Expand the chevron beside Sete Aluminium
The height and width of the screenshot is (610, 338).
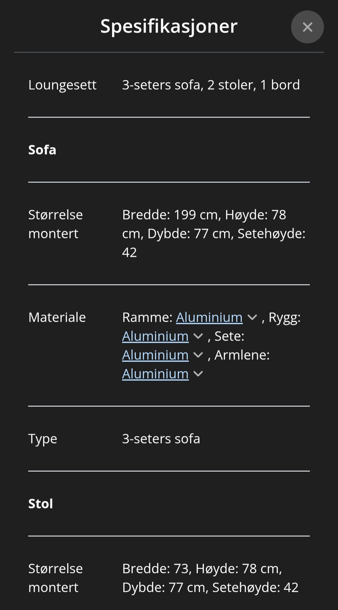point(198,355)
